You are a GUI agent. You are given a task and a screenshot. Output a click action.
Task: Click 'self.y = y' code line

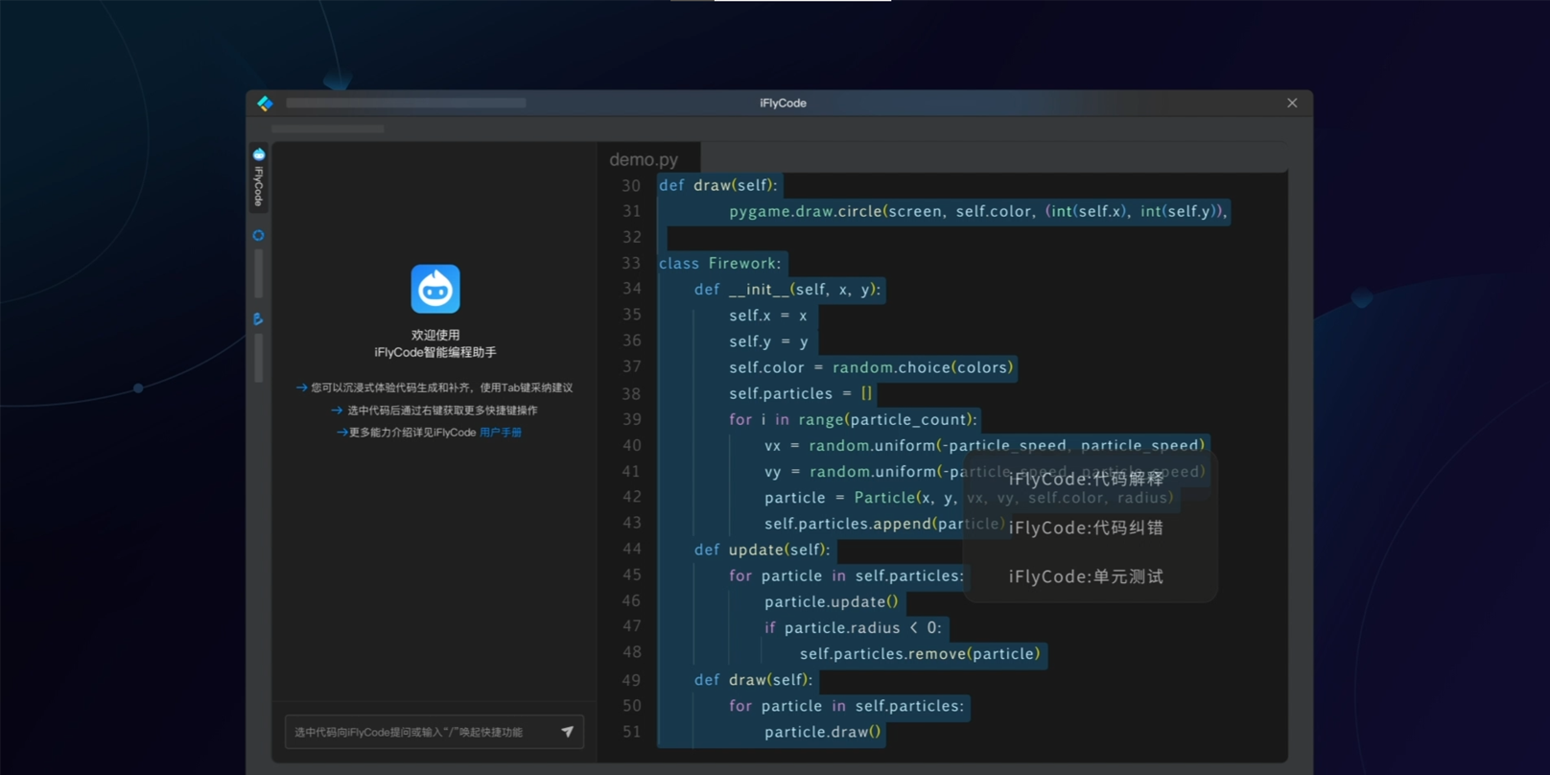tap(768, 341)
